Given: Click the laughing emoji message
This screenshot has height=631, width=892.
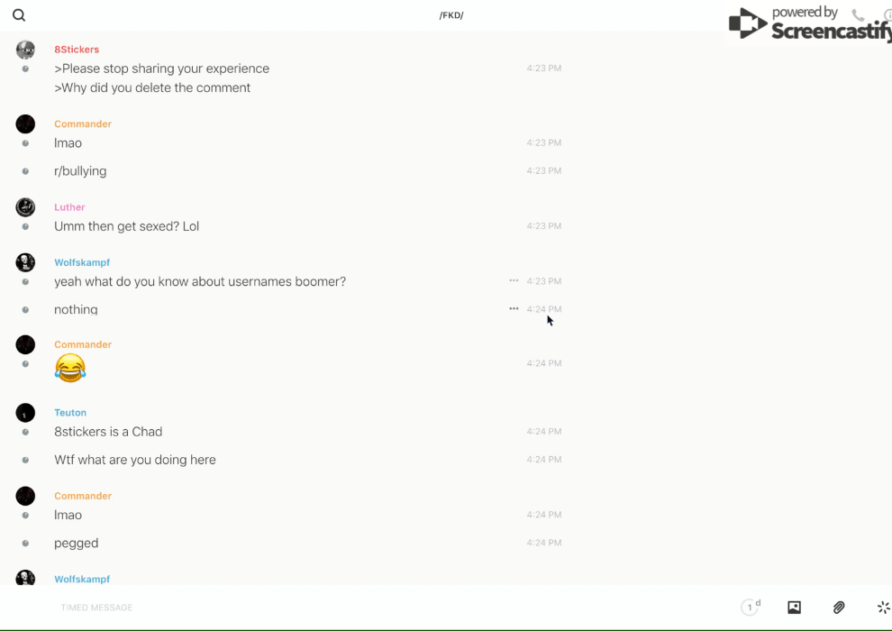Looking at the screenshot, I should [x=70, y=367].
